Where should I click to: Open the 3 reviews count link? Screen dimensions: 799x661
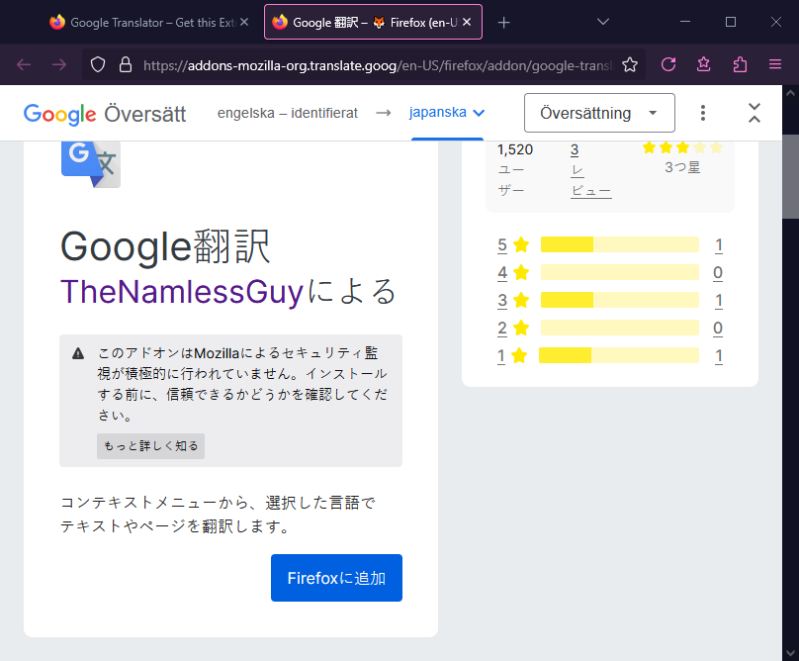tap(575, 150)
